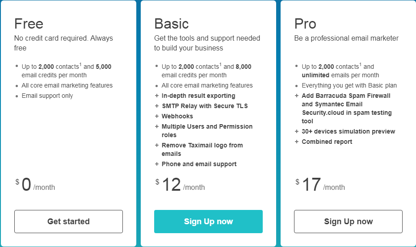Click plus icon beside Combined report
The height and width of the screenshot is (247, 416).
[x=297, y=142]
